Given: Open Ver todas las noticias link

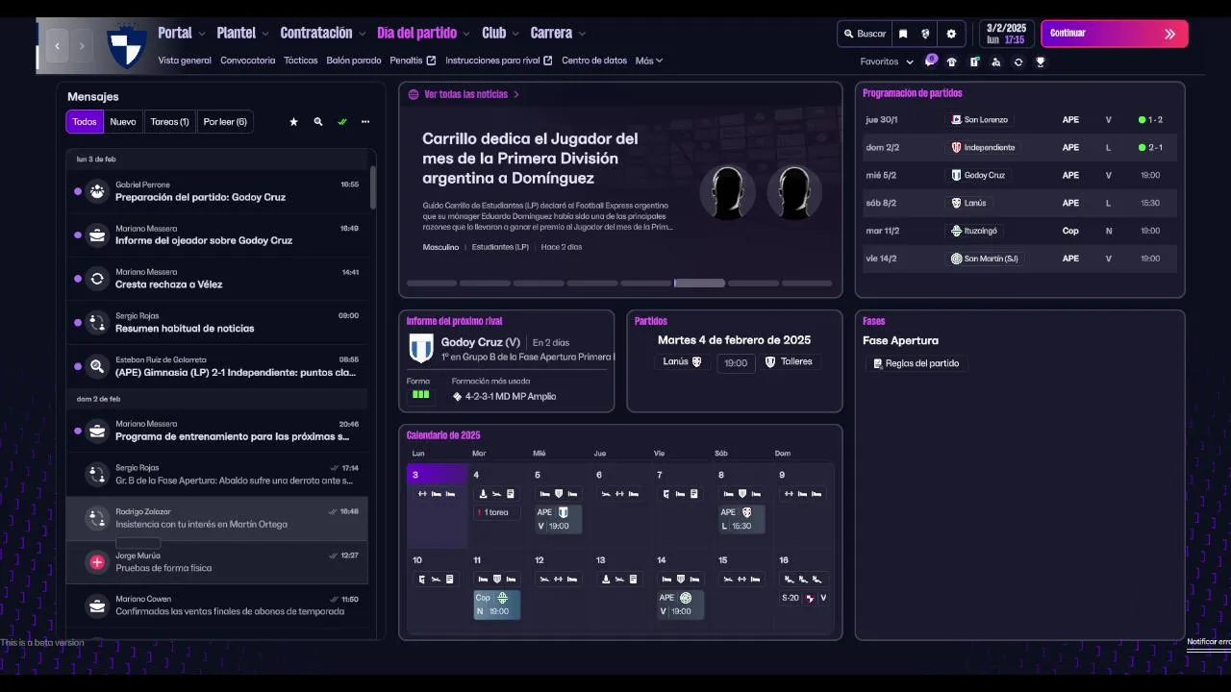Looking at the screenshot, I should click(x=465, y=94).
